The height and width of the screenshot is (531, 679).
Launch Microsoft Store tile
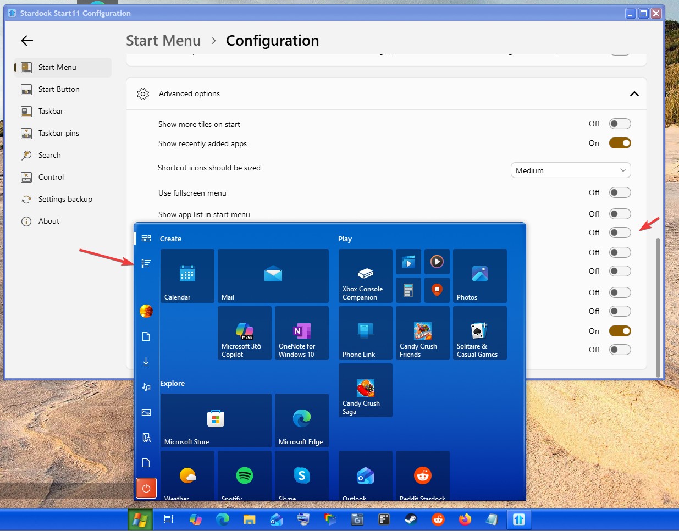(216, 420)
